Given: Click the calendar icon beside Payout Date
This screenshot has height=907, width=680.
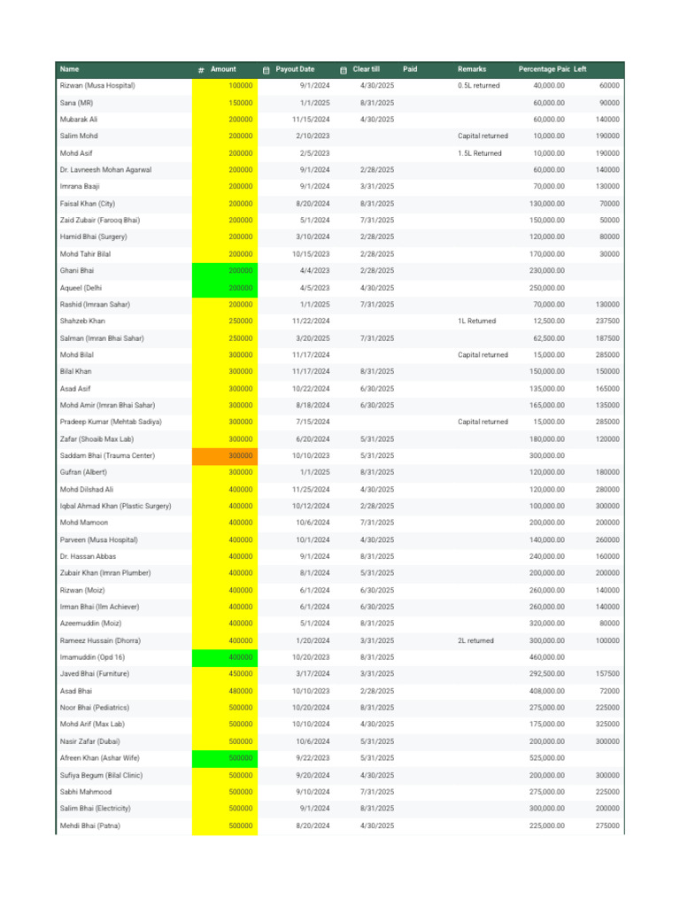Looking at the screenshot, I should pyautogui.click(x=266, y=70).
